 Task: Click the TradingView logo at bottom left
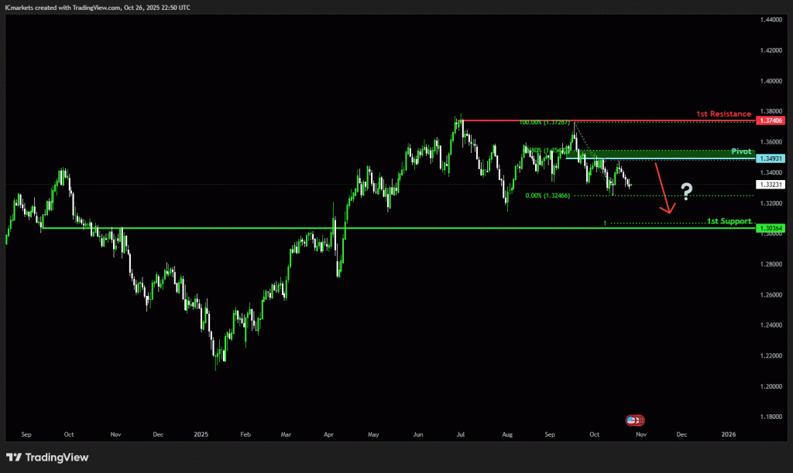coord(47,458)
